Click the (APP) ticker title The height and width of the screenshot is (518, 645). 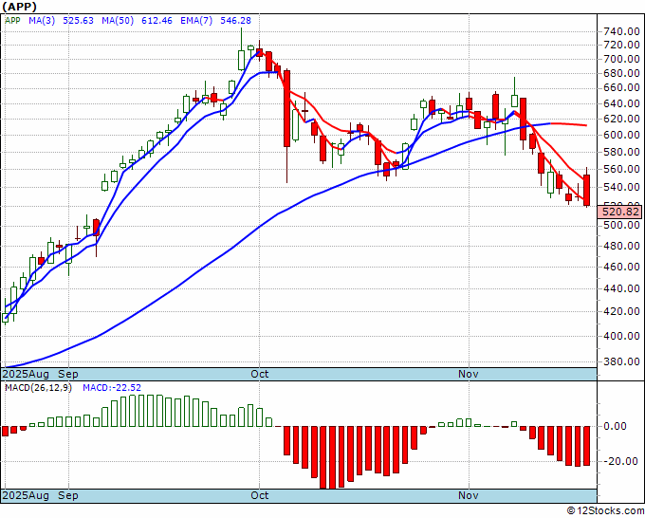point(19,7)
